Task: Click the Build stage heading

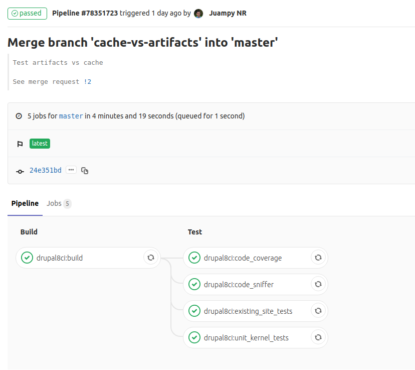Action: click(x=29, y=232)
